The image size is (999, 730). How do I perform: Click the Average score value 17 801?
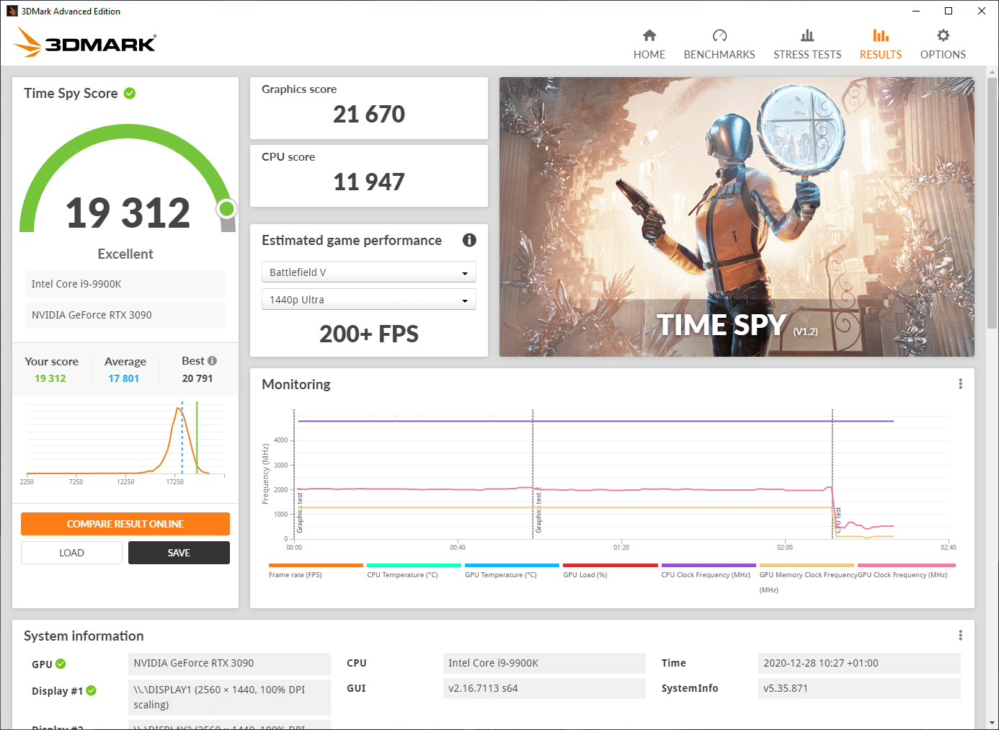[124, 378]
